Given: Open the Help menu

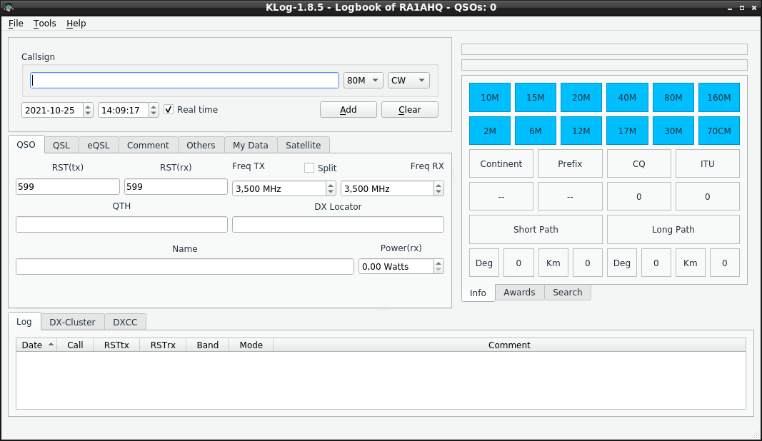Looking at the screenshot, I should 76,24.
